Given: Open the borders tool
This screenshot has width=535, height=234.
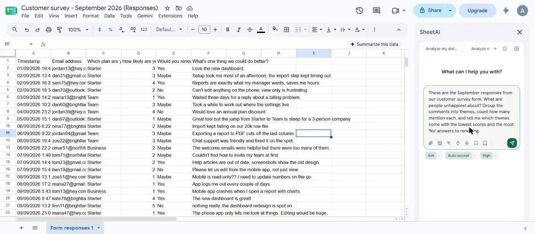Looking at the screenshot, I should point(286,30).
